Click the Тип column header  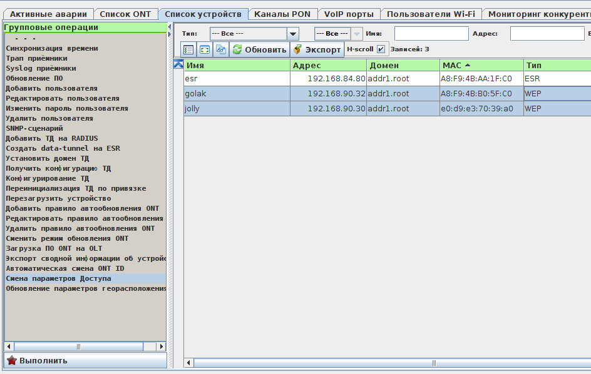click(557, 65)
